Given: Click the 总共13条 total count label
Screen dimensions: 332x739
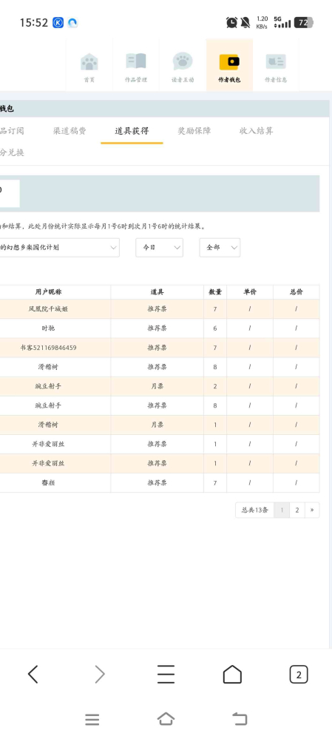Looking at the screenshot, I should 255,510.
